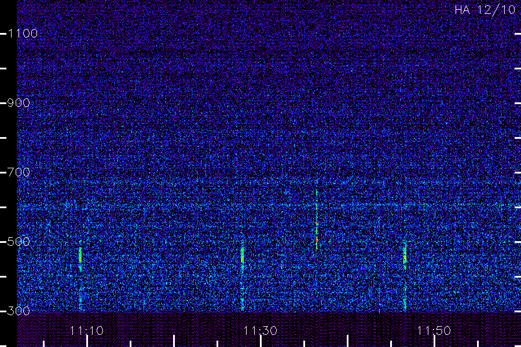
Task: Click the 500 frequency axis label
Action: [19, 242]
